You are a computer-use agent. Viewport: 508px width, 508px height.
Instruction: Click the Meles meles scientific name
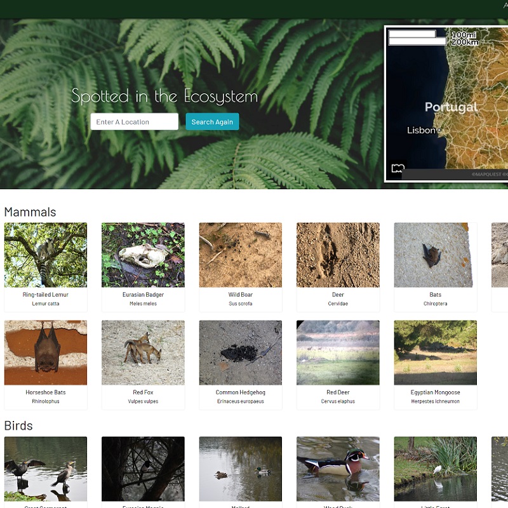click(144, 304)
